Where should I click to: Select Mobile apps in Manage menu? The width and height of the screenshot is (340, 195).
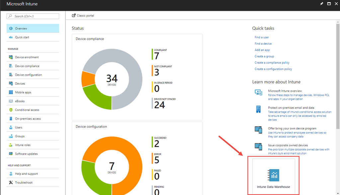point(33,92)
